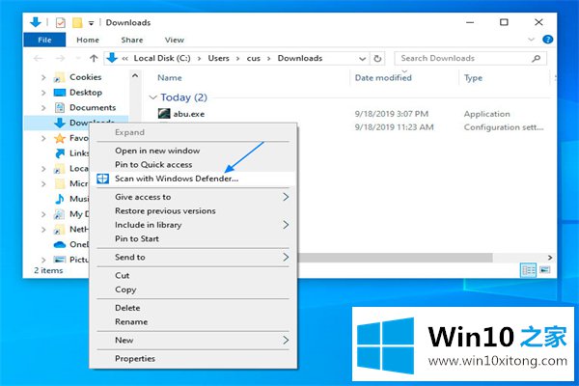Click the Windows Defender shield icon
Image resolution: width=579 pixels, height=386 pixels.
102,179
